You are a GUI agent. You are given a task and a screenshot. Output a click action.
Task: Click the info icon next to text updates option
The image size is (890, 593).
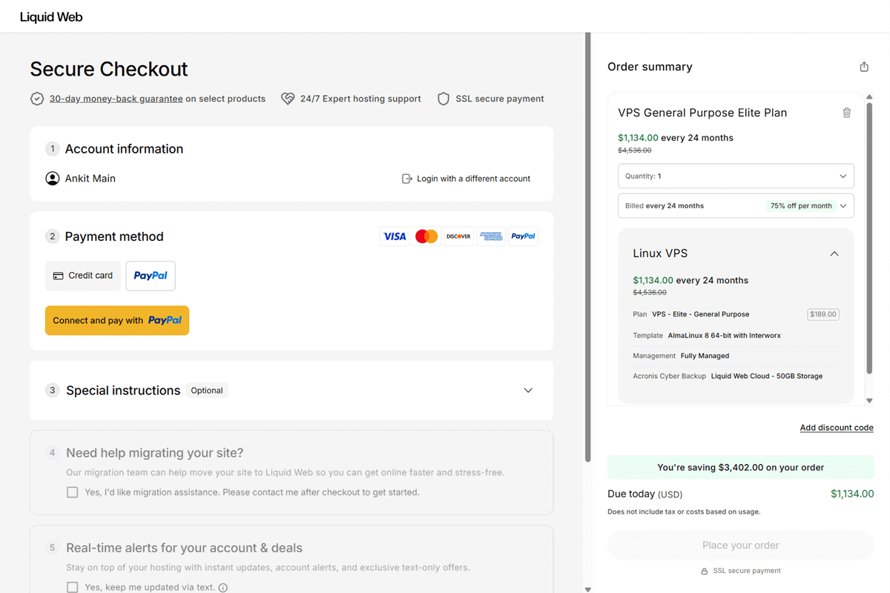pyautogui.click(x=225, y=586)
